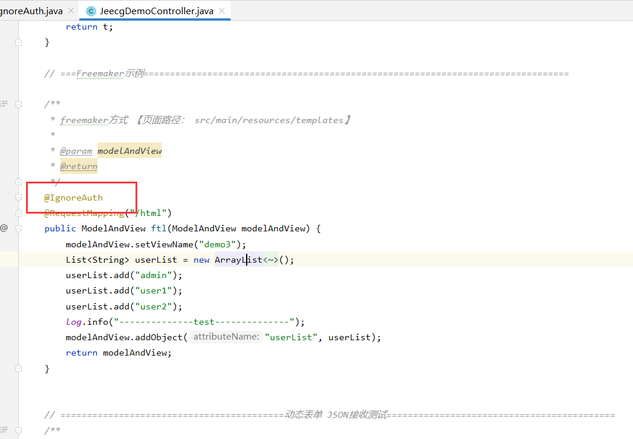
Task: Click fold marker at ftl method closing brace
Action: 18,368
